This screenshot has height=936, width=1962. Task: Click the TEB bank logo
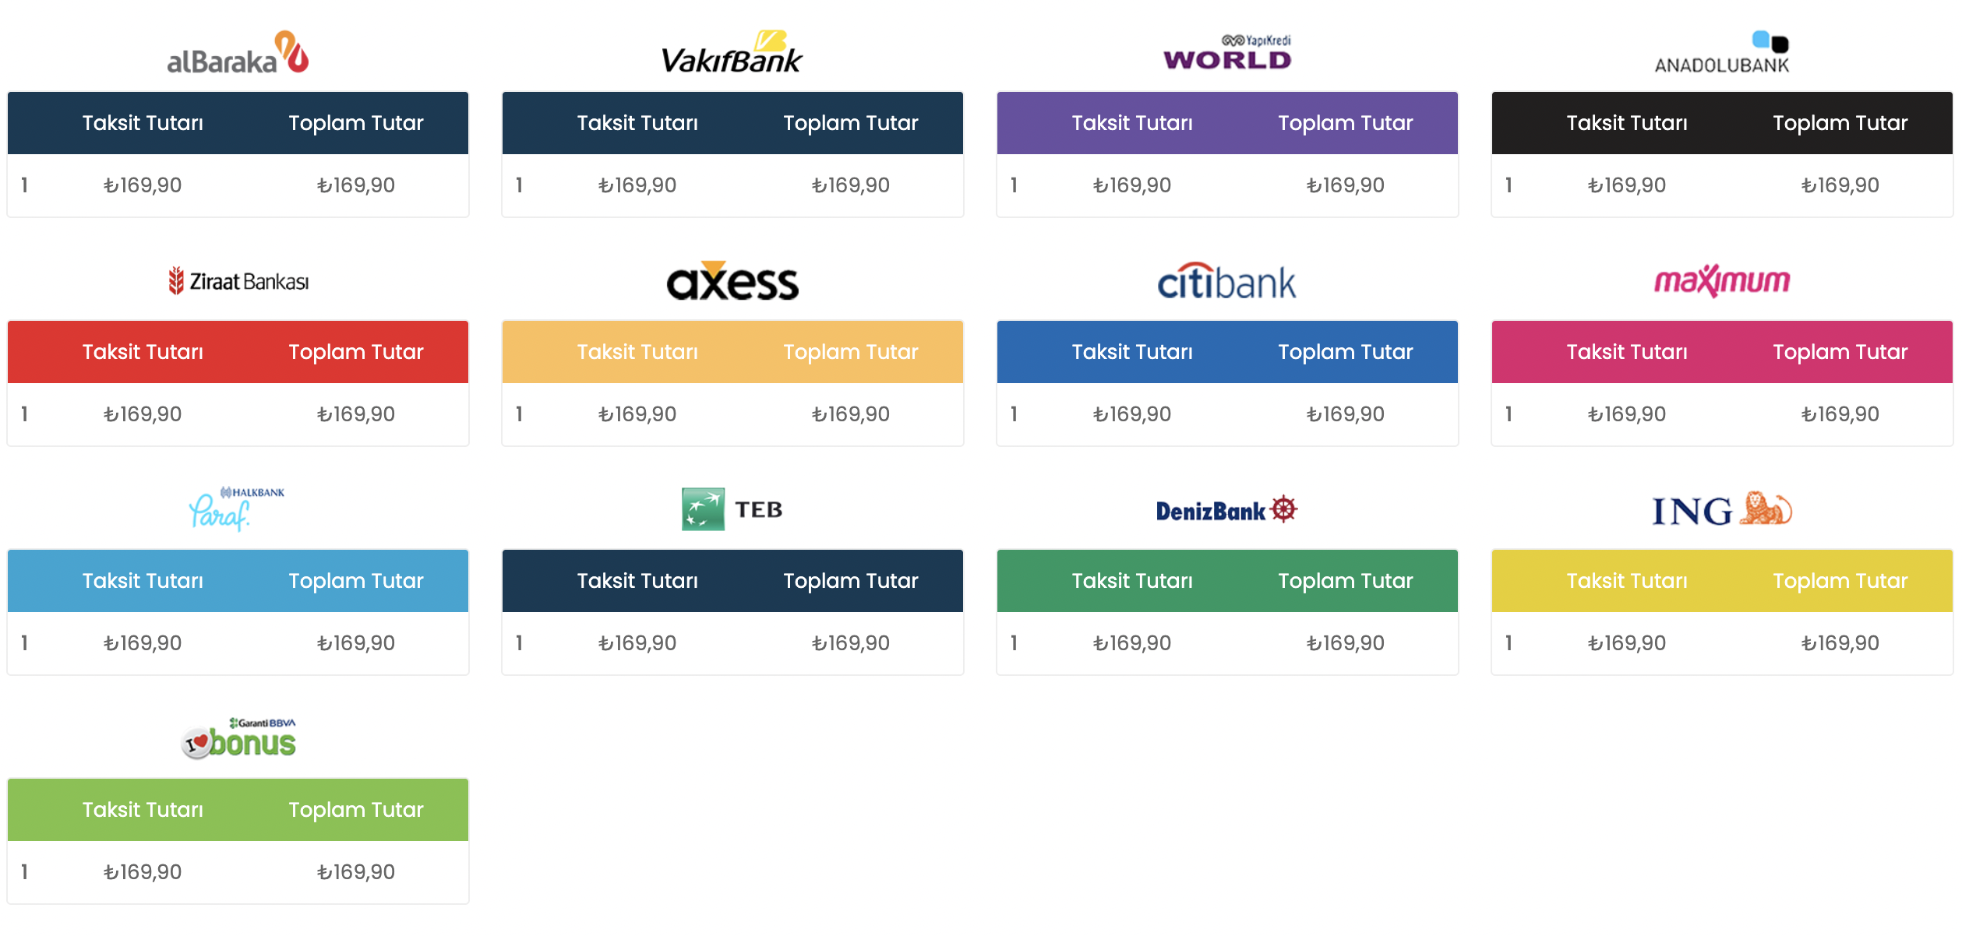click(732, 509)
